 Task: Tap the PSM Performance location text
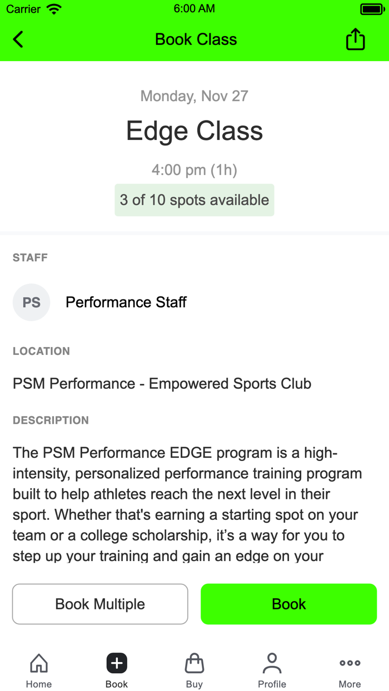click(162, 383)
